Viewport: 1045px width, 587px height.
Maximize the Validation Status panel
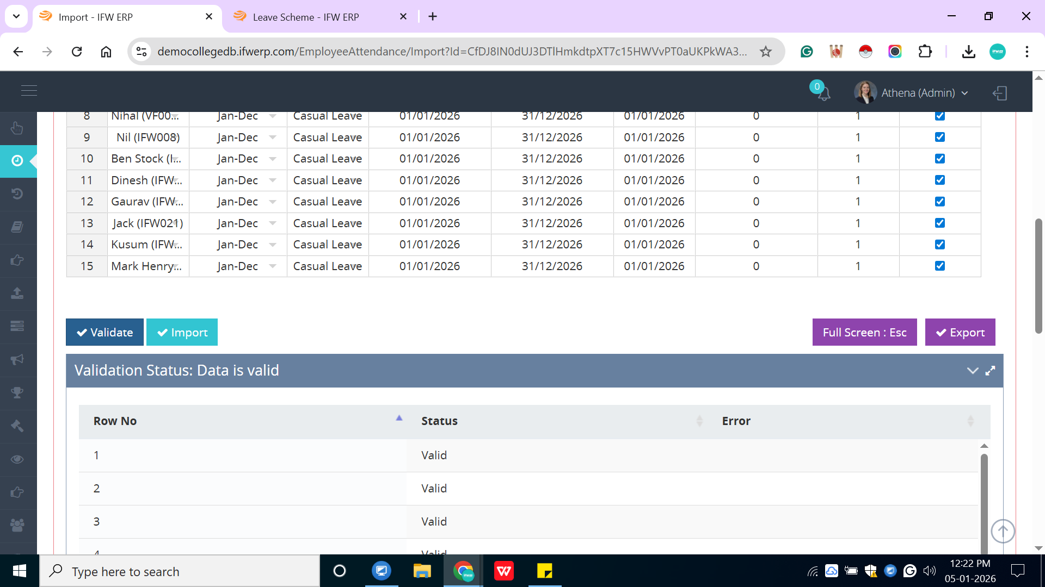click(991, 370)
